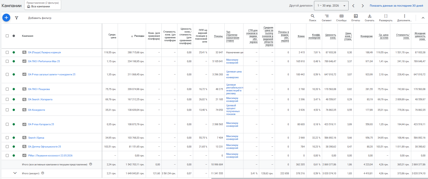Collapse the toolbar with the up chevron

423,18
